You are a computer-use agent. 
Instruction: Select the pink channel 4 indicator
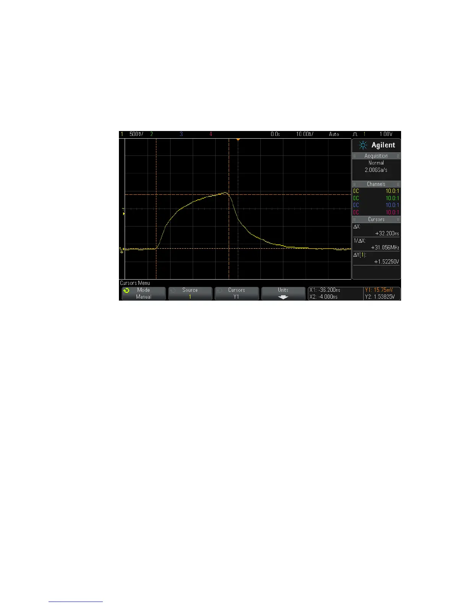click(x=211, y=134)
